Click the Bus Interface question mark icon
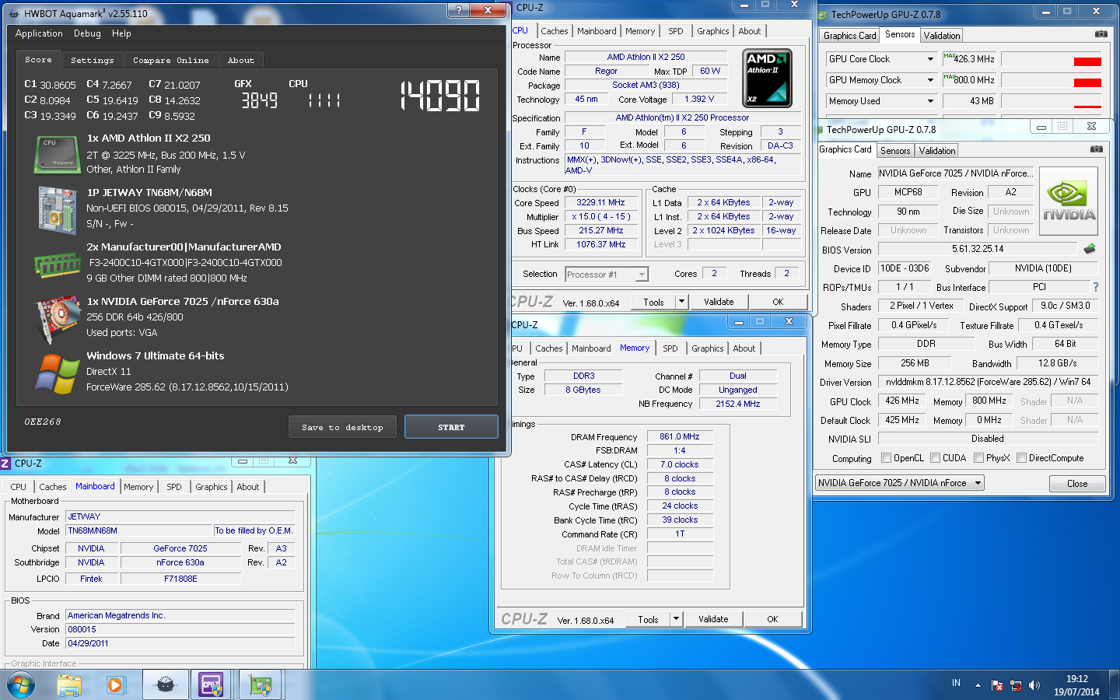1120x700 pixels. [x=1096, y=287]
